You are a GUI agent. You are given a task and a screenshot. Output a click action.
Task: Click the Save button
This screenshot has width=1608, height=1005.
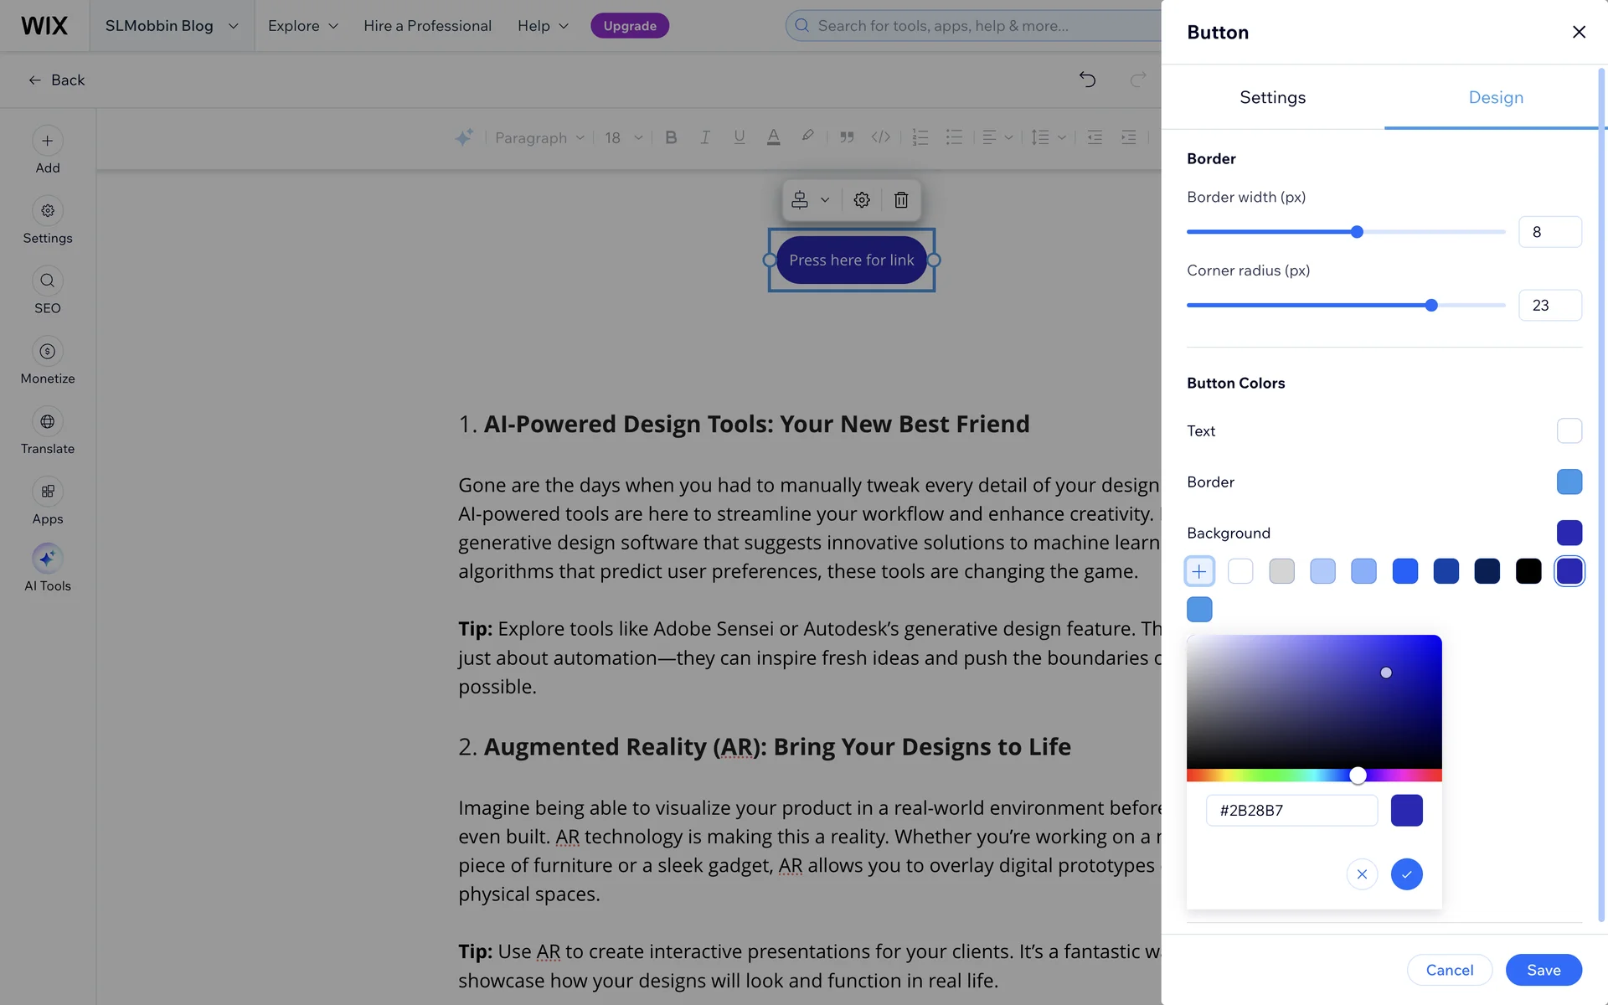[1543, 970]
